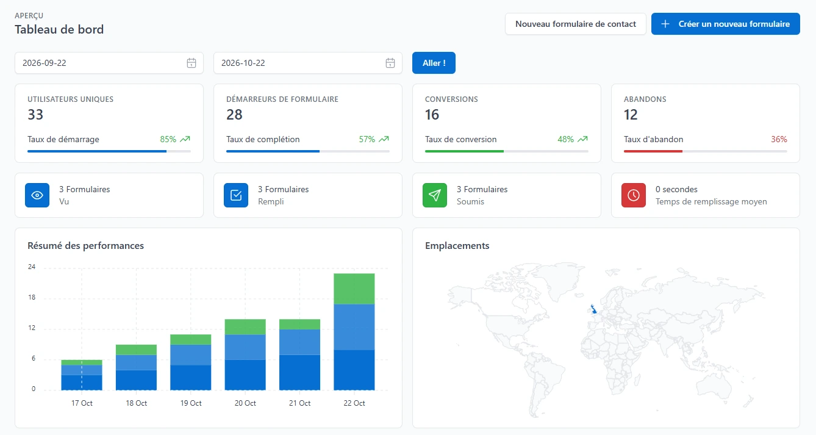Click the Démarreurs de formulaire value 28
Screen dimensions: 816x435
click(234, 115)
